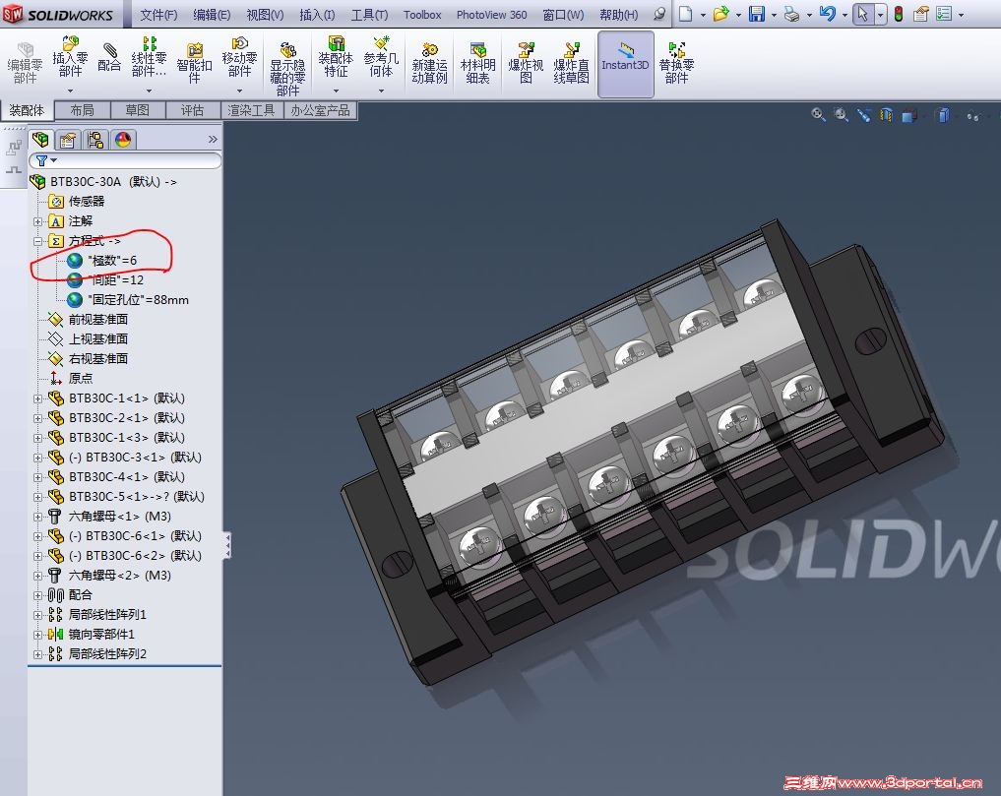Open the tree filter funnel dropdown

point(46,160)
